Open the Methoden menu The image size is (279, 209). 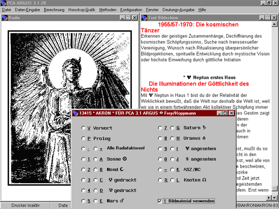[108, 10]
